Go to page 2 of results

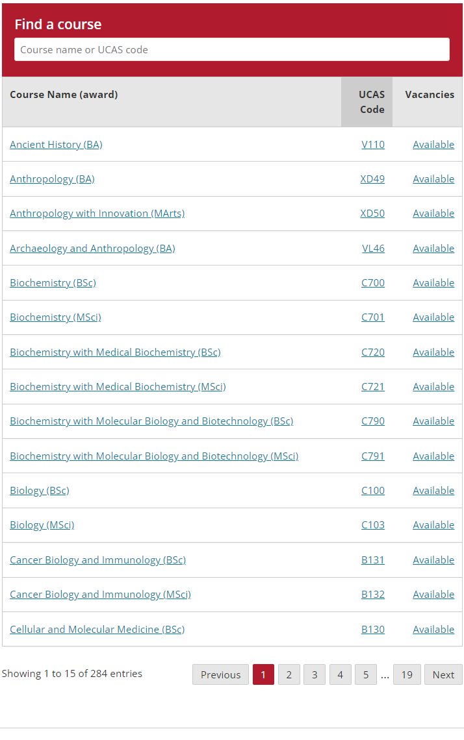click(289, 674)
